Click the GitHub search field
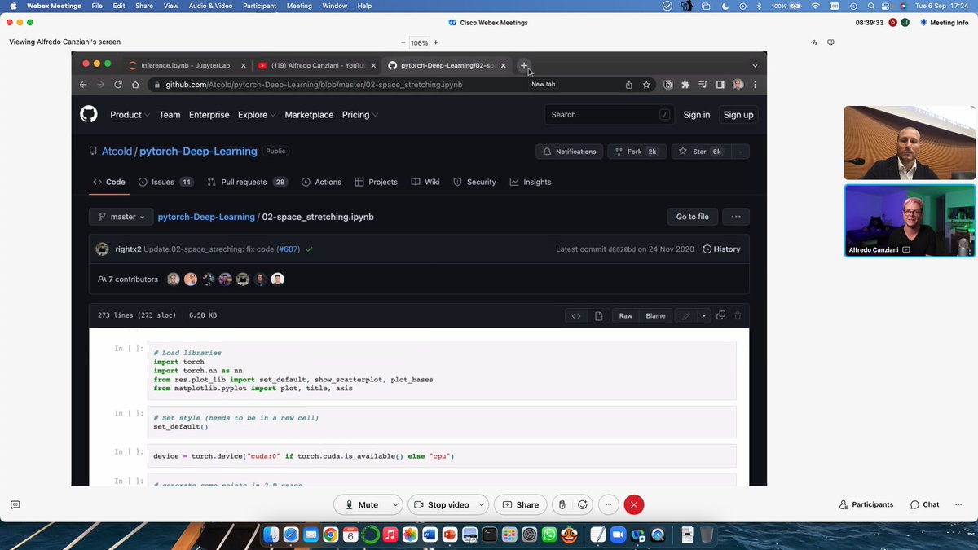Screen dimensions: 978x550 pos(610,115)
